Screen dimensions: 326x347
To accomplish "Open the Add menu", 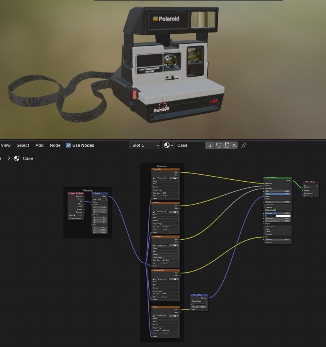I will coord(39,145).
